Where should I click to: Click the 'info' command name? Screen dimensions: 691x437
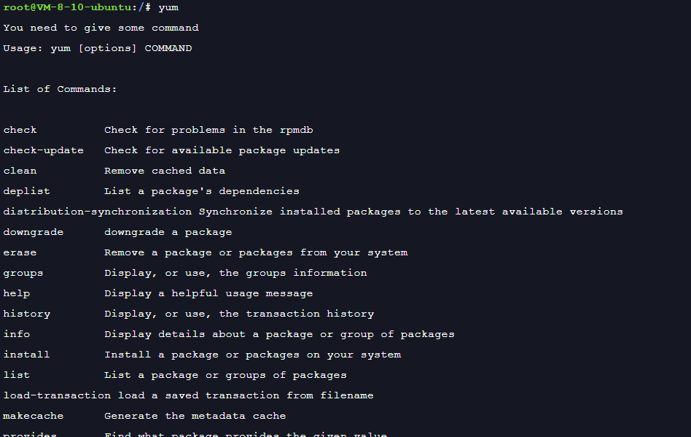pyautogui.click(x=17, y=334)
